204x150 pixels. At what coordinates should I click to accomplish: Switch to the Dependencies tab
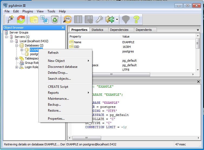pyautogui.click(x=119, y=30)
